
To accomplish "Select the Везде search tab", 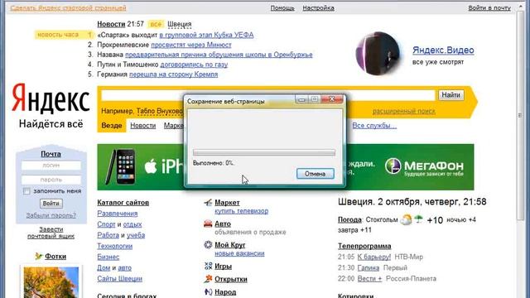I will pos(112,125).
